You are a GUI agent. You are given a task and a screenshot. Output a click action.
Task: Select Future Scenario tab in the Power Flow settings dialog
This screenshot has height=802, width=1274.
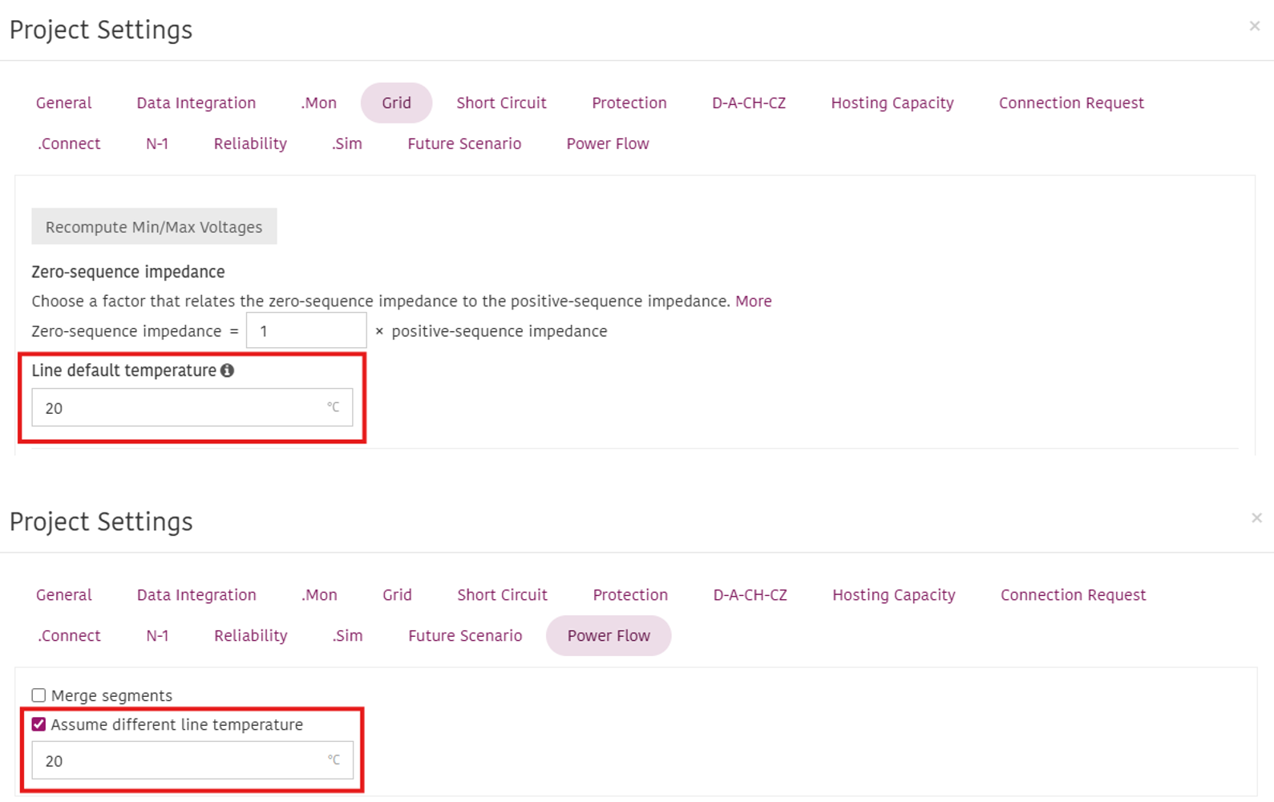pyautogui.click(x=465, y=636)
